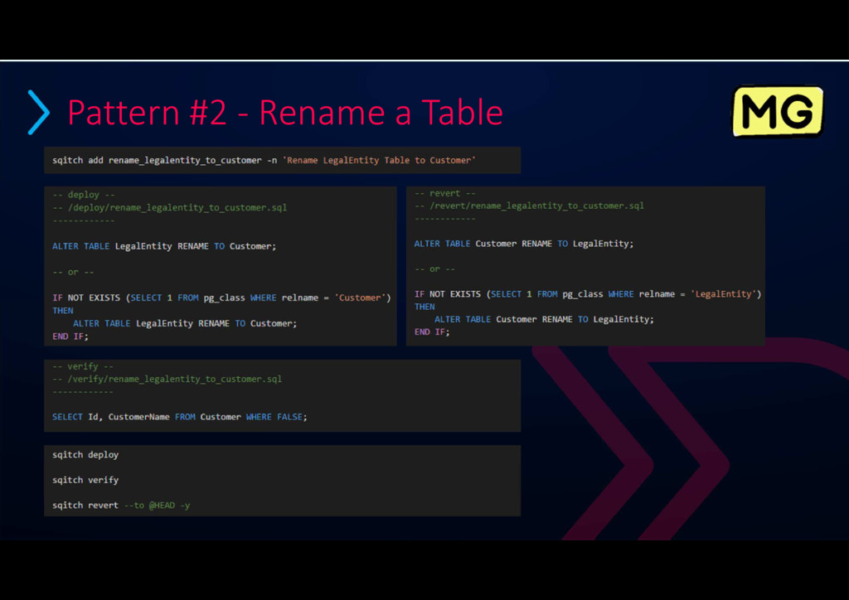This screenshot has width=849, height=600.
Task: Select the '-- verify --' comment line
Action: 83,366
